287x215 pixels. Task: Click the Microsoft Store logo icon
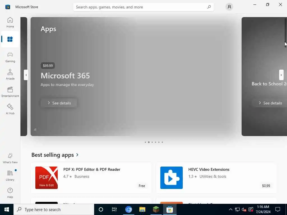point(8,7)
